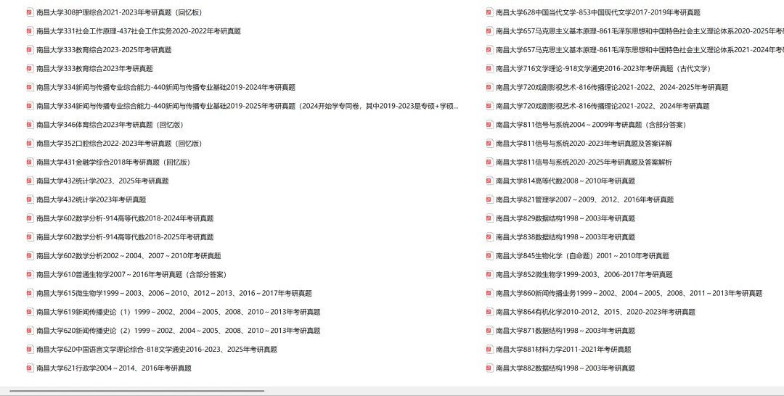The width and height of the screenshot is (784, 396).
Task: Click PDF icon of 615微生物学 file
Action: pyautogui.click(x=30, y=293)
